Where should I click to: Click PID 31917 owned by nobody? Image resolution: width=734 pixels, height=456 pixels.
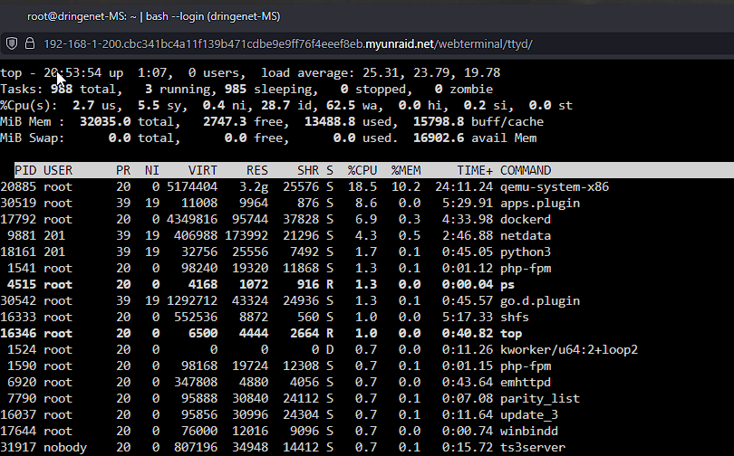tap(18, 448)
